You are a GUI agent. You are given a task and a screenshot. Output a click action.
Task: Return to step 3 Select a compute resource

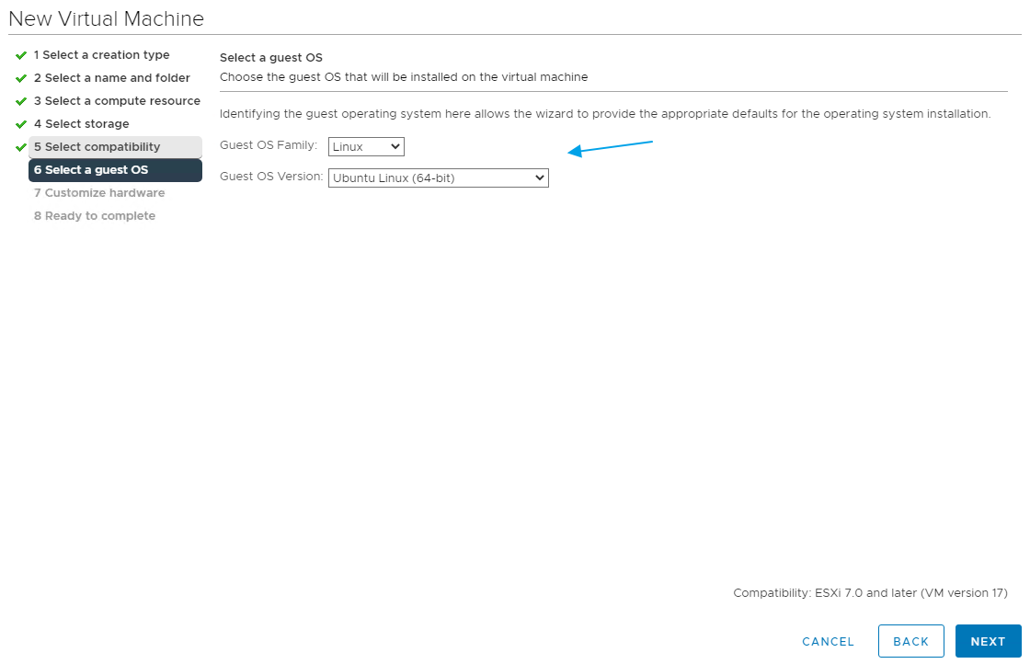coord(117,101)
